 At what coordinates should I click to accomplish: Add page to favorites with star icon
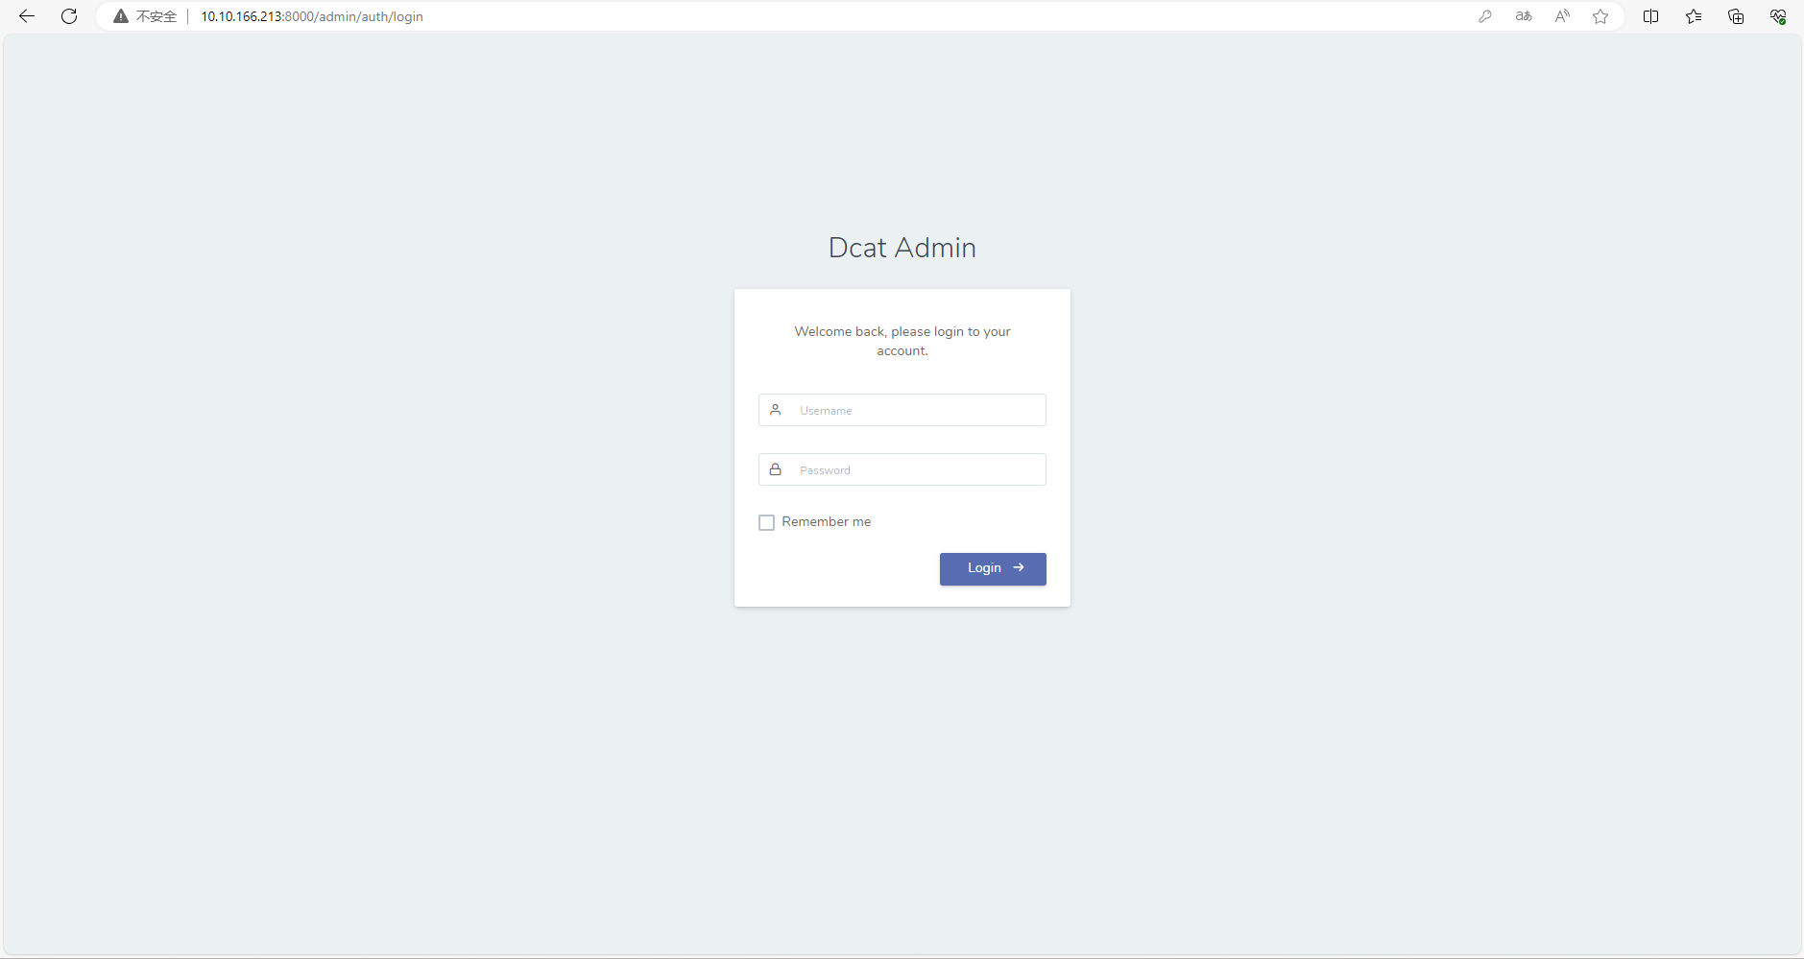pyautogui.click(x=1600, y=16)
